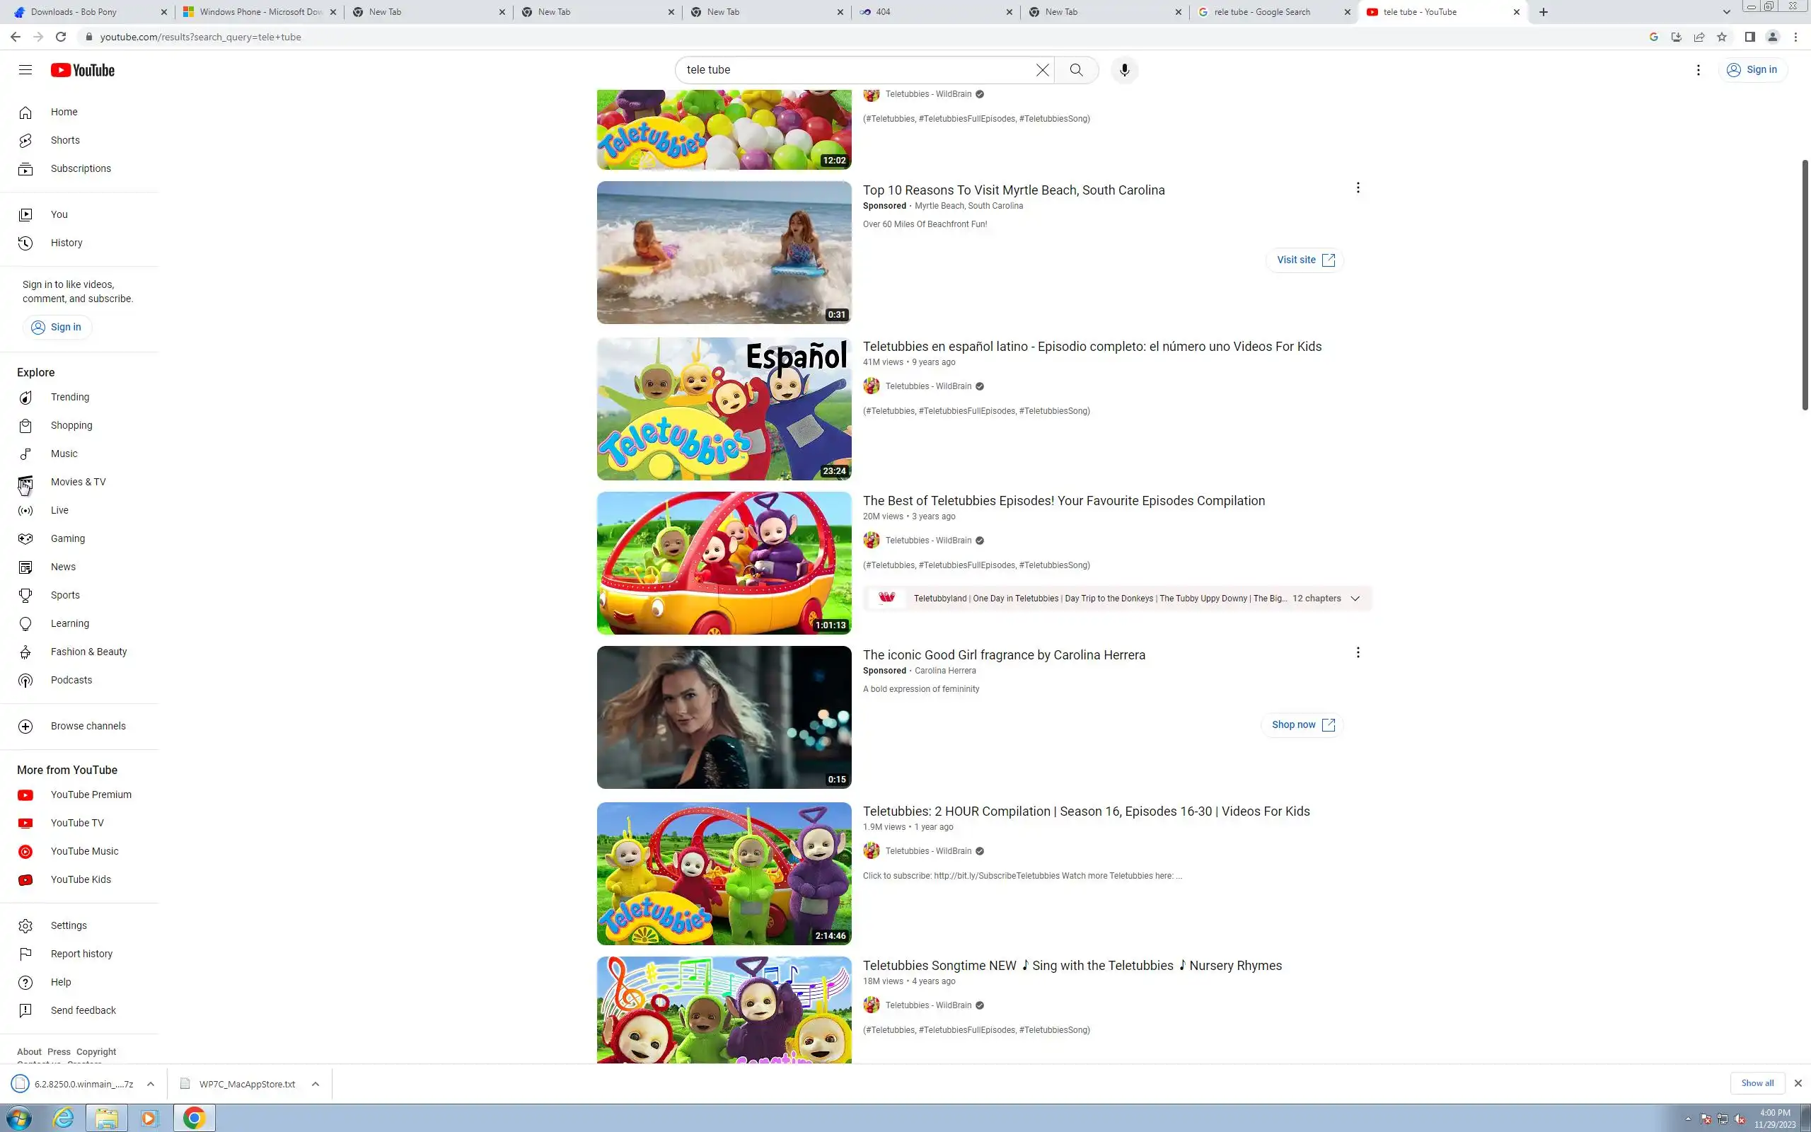Click the page vertical scrollbar thumb
The height and width of the screenshot is (1132, 1811).
[x=1804, y=284]
